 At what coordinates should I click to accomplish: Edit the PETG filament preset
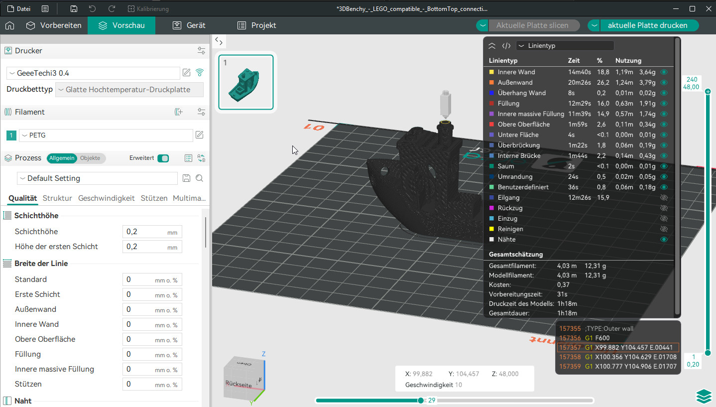coord(199,135)
